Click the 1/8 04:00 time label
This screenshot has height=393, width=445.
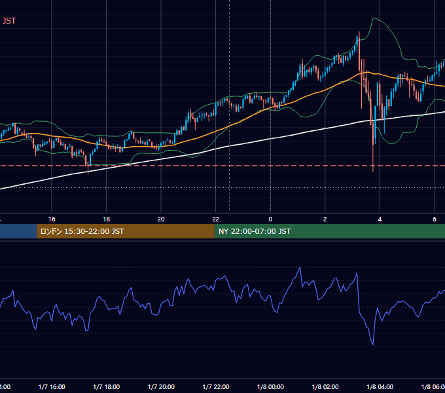click(x=380, y=386)
